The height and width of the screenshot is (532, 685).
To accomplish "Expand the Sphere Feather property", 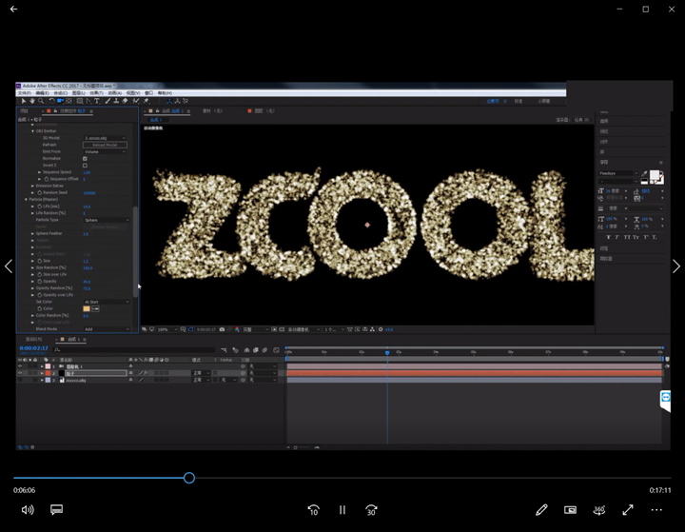I will click(x=32, y=233).
